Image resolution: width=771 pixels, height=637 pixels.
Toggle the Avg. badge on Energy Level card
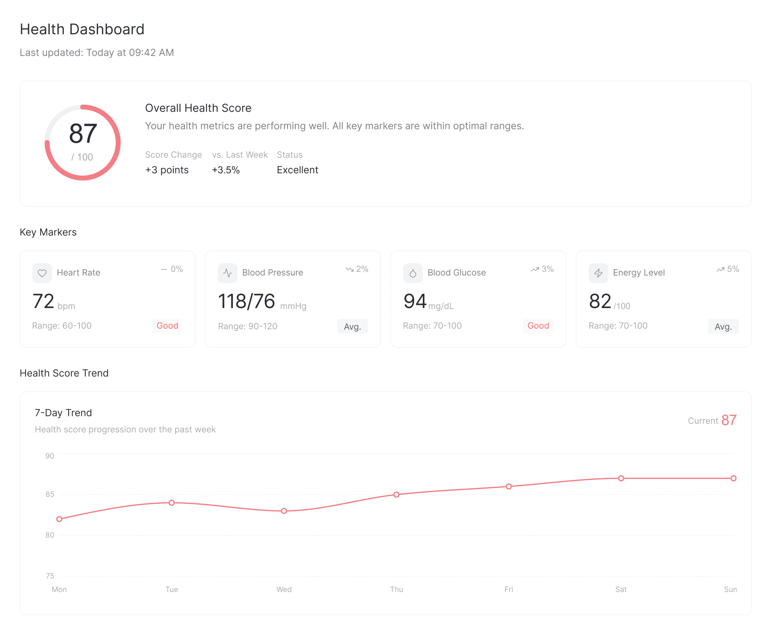coord(723,326)
